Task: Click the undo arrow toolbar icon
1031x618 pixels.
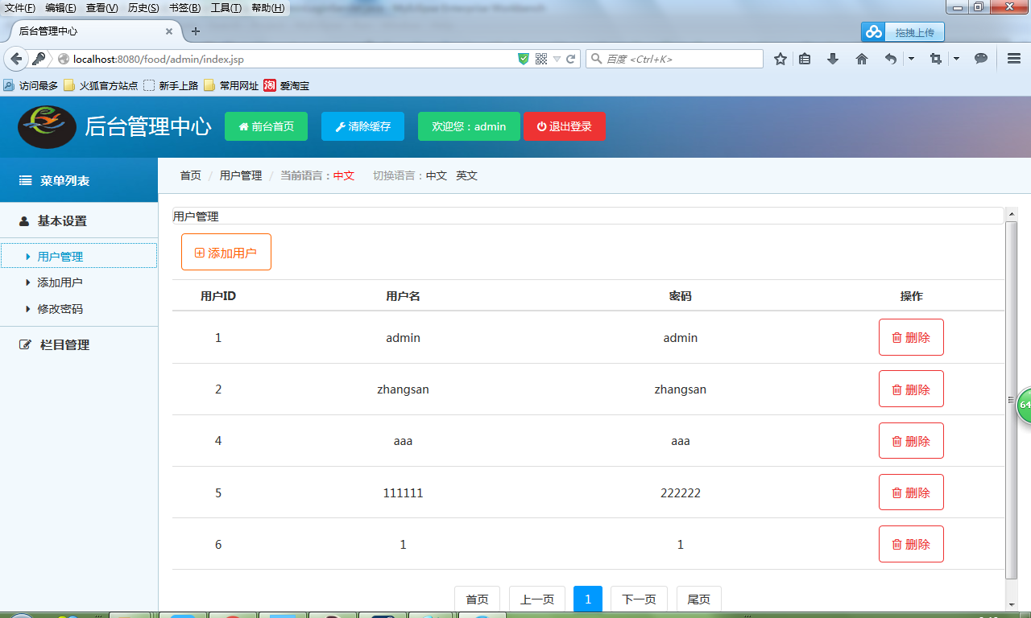Action: pos(890,59)
